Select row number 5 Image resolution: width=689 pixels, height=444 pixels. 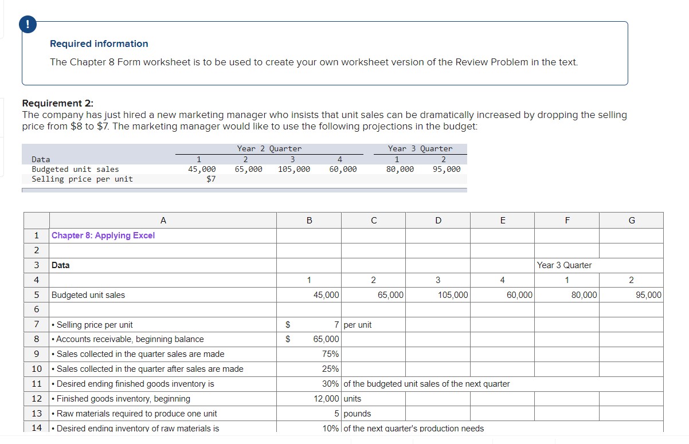point(36,294)
